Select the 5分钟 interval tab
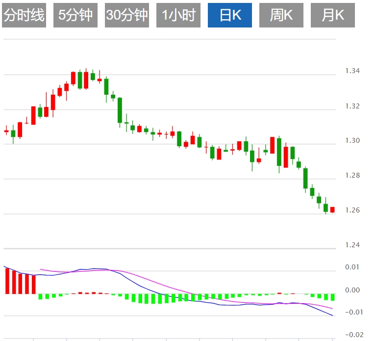The height and width of the screenshot is (341, 376). coord(75,15)
